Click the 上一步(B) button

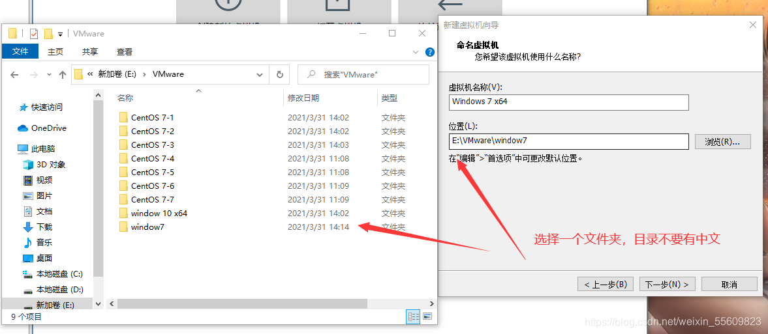click(605, 284)
